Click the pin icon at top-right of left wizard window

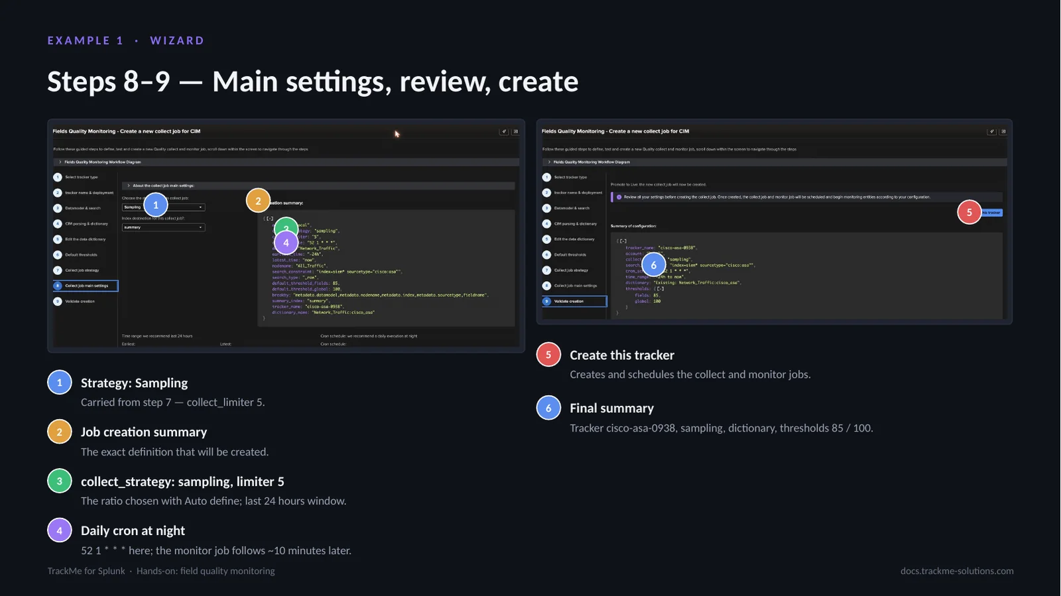[504, 131]
